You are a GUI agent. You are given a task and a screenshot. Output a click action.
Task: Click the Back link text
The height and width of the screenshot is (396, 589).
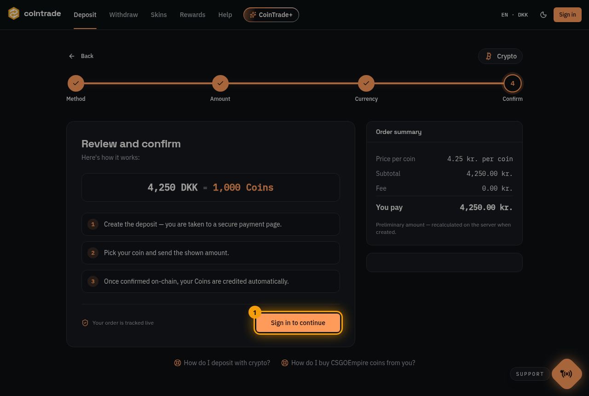coord(87,56)
